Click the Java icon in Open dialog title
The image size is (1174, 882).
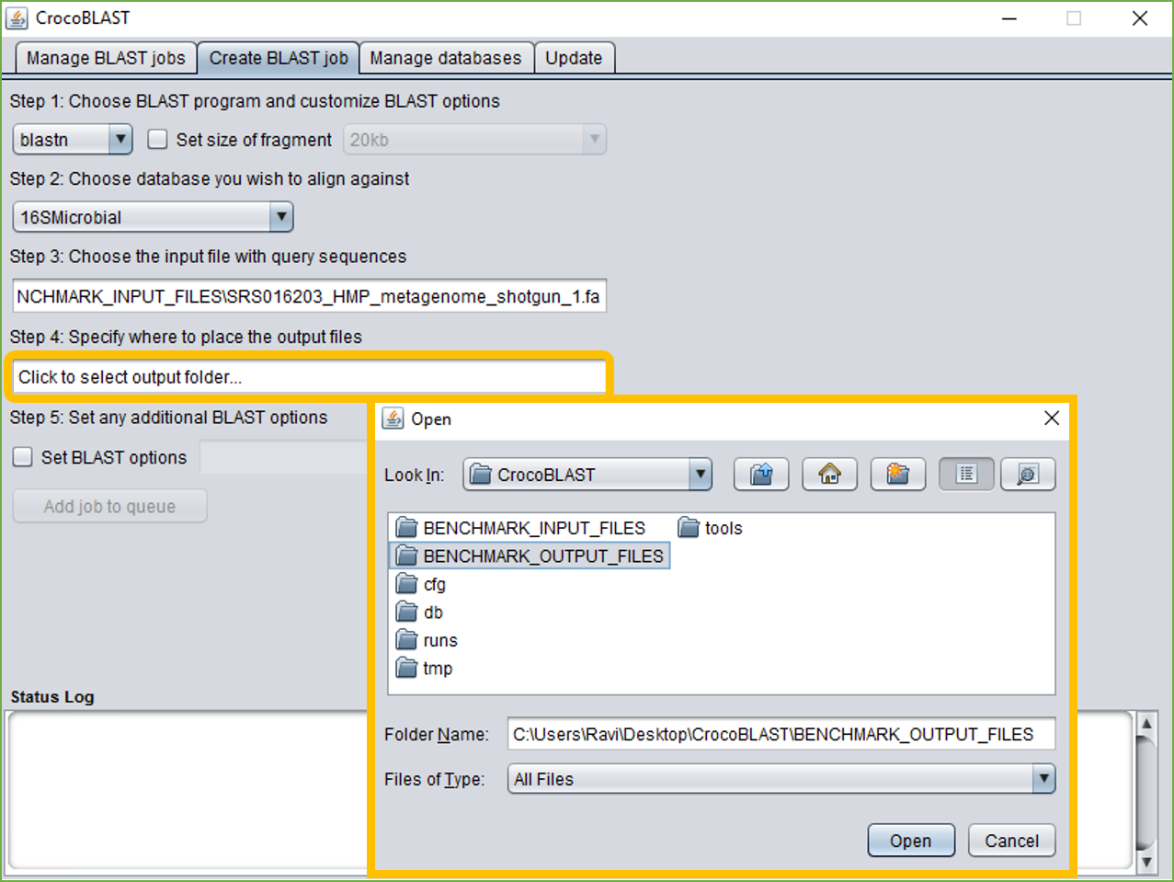[x=393, y=418]
